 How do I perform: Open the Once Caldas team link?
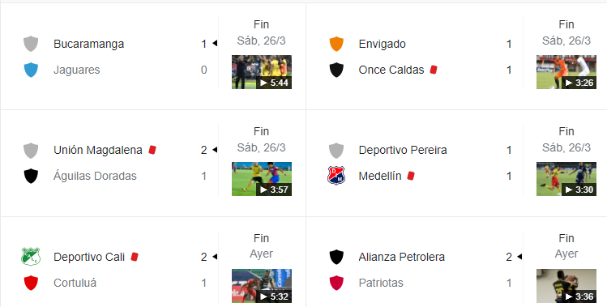point(391,70)
